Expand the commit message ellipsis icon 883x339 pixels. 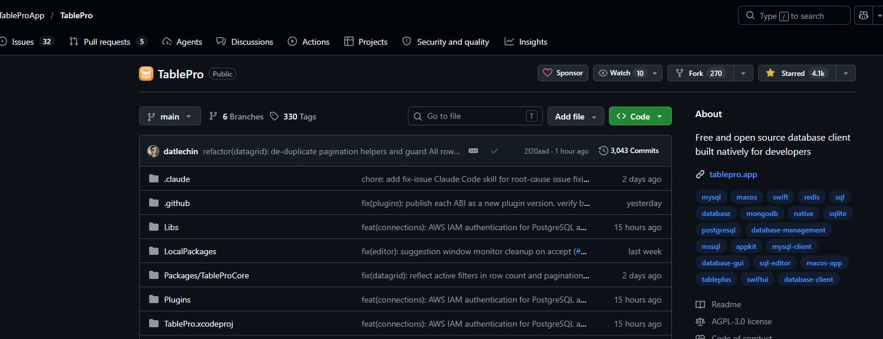click(x=473, y=151)
